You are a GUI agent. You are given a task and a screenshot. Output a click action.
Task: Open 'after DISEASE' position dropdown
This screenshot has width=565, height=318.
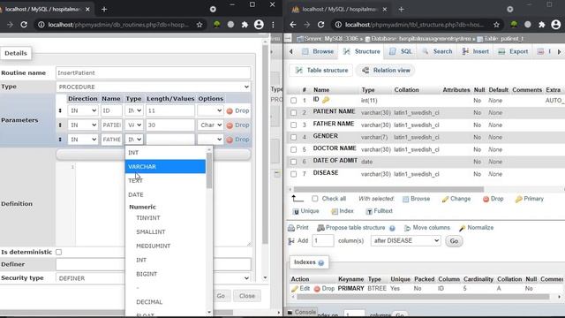pos(406,241)
